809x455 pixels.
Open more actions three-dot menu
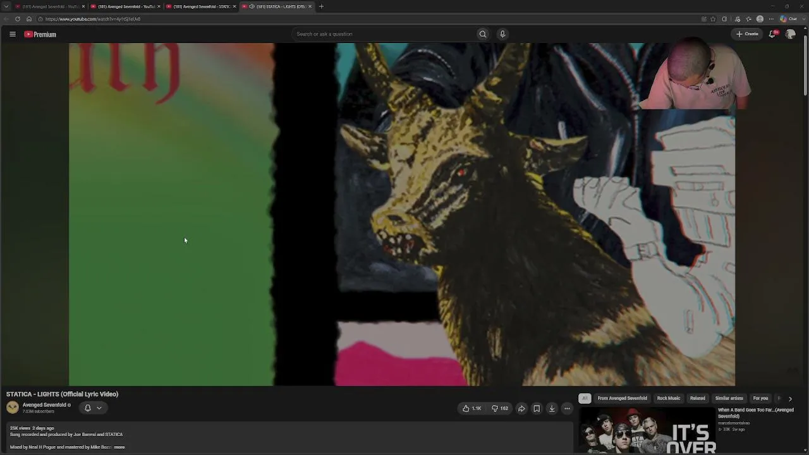[x=567, y=408]
